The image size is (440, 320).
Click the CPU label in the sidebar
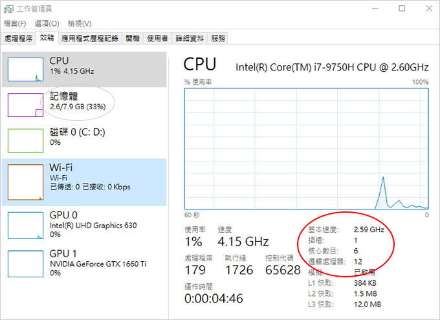click(x=59, y=61)
